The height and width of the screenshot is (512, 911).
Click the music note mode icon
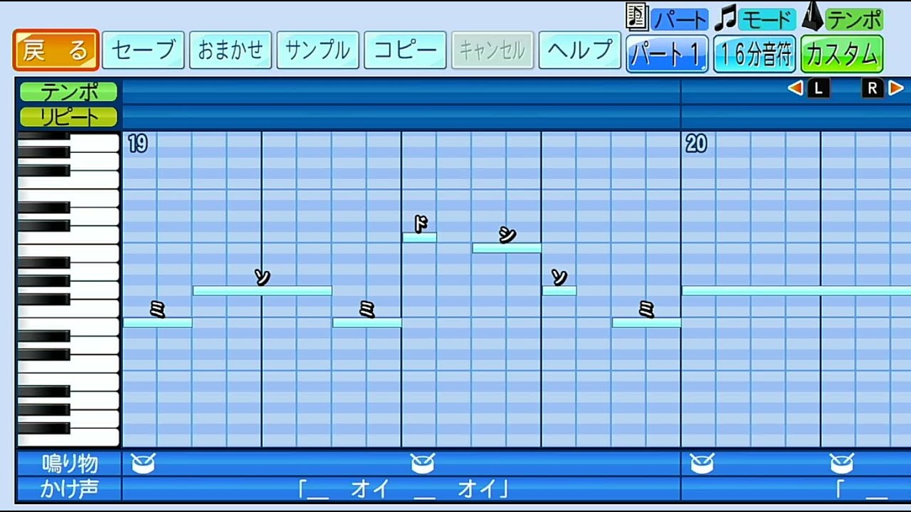tap(725, 18)
